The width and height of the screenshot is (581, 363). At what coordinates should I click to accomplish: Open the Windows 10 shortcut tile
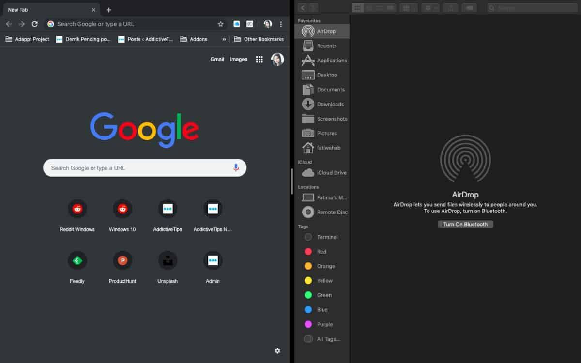click(122, 215)
